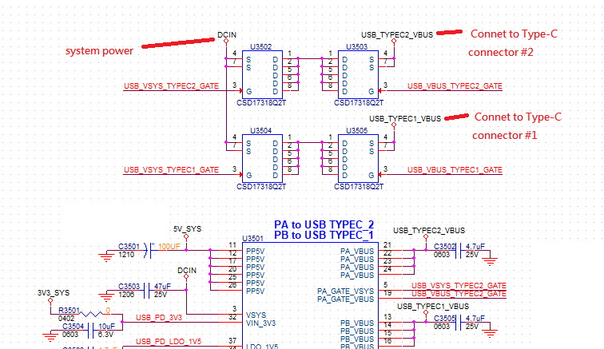Select CSD17318Q2T part label under U3504
The image size is (604, 349).
tap(261, 187)
